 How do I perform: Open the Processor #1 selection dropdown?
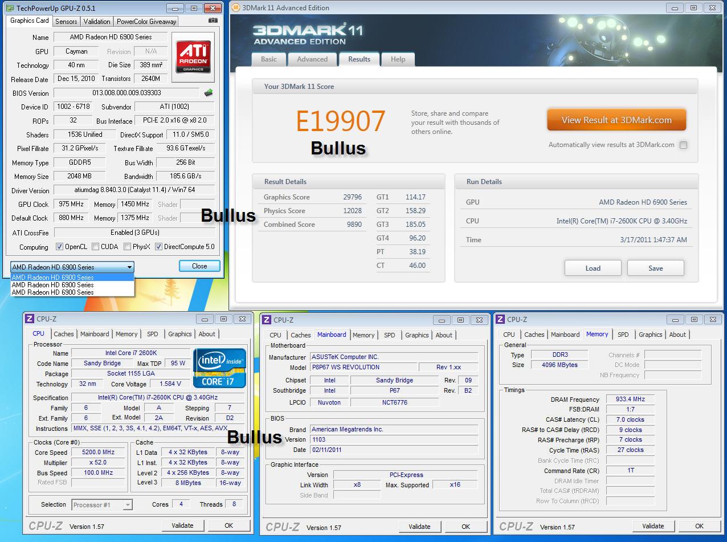[102, 504]
